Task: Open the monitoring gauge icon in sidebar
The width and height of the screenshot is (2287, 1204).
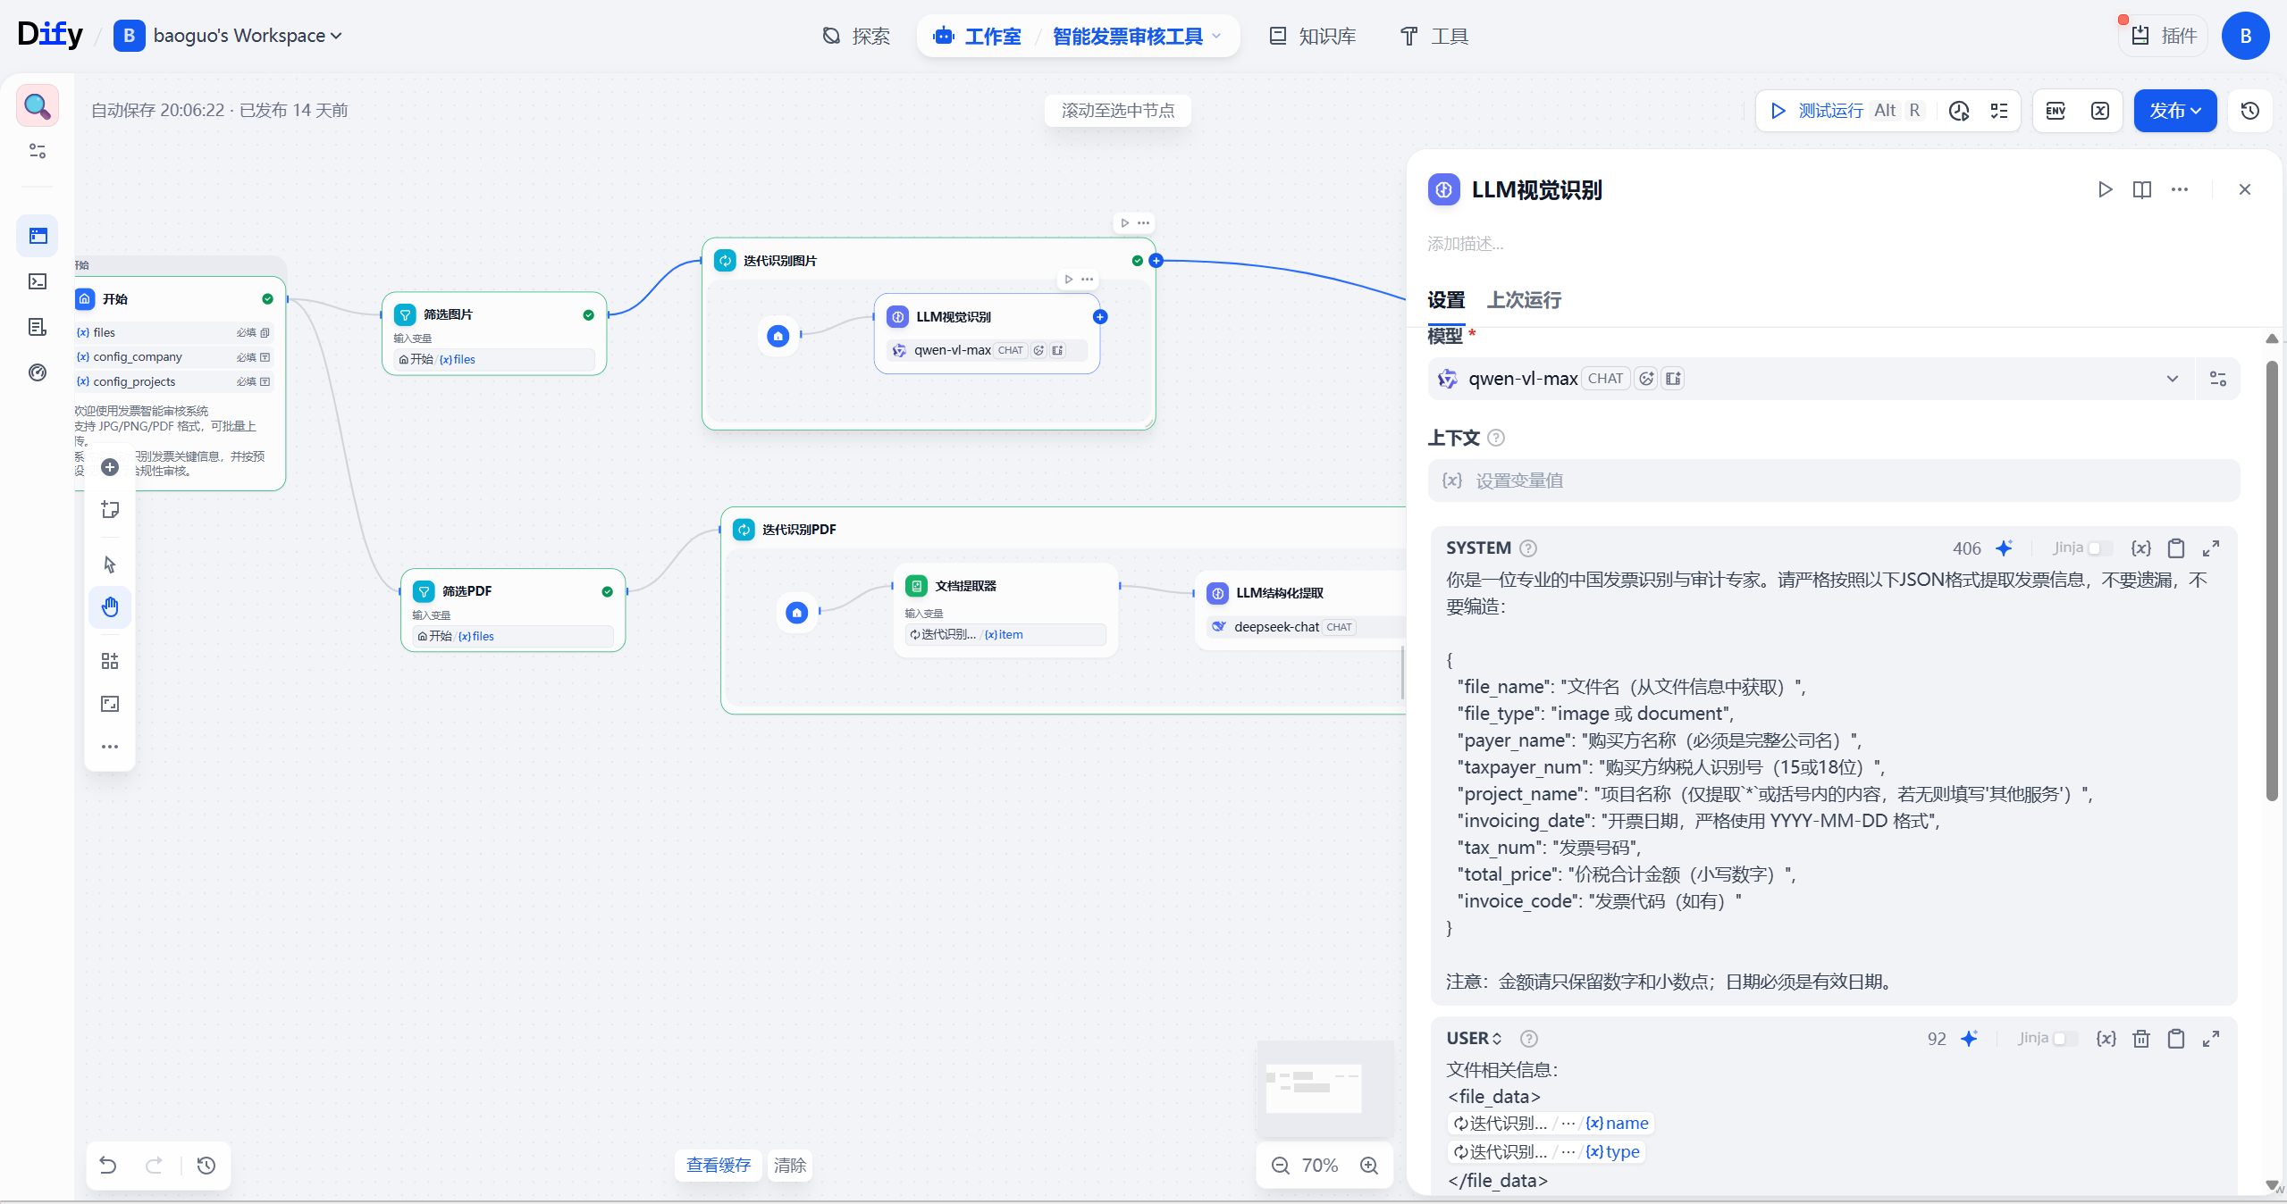Action: point(38,372)
